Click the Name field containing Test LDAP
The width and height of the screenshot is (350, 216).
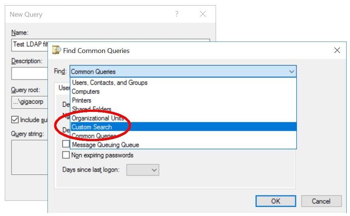click(29, 45)
